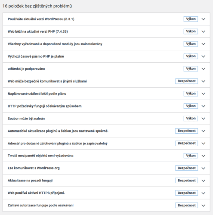Expand chevron for Záhlaví autorizace row
213x215 pixels.
[x=204, y=206]
